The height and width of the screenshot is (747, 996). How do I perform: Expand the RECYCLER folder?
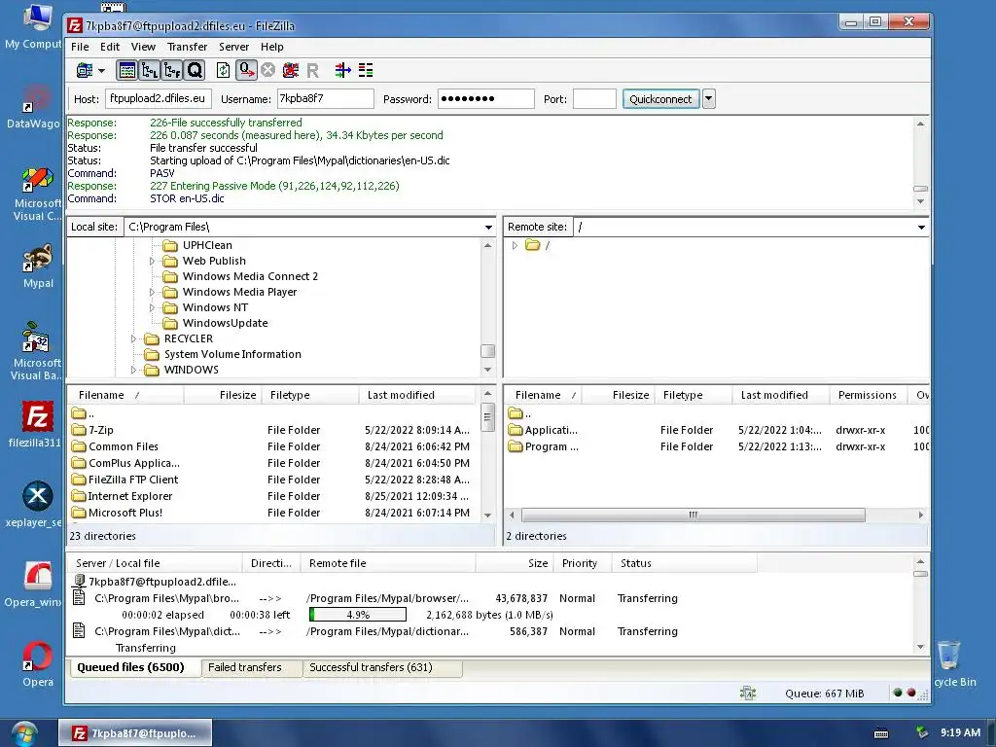pos(133,338)
